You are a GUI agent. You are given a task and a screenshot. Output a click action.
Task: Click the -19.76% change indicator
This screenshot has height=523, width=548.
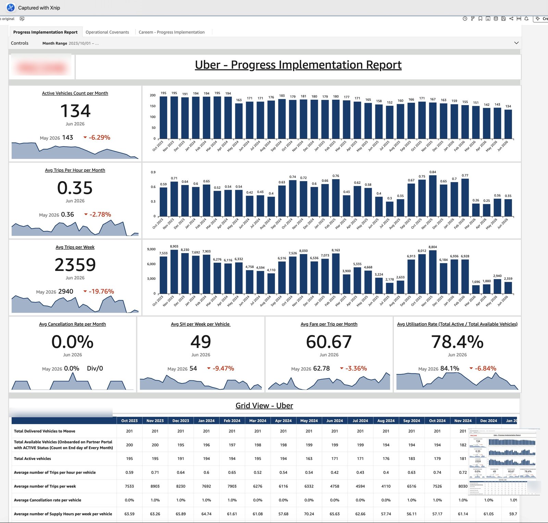coord(99,291)
